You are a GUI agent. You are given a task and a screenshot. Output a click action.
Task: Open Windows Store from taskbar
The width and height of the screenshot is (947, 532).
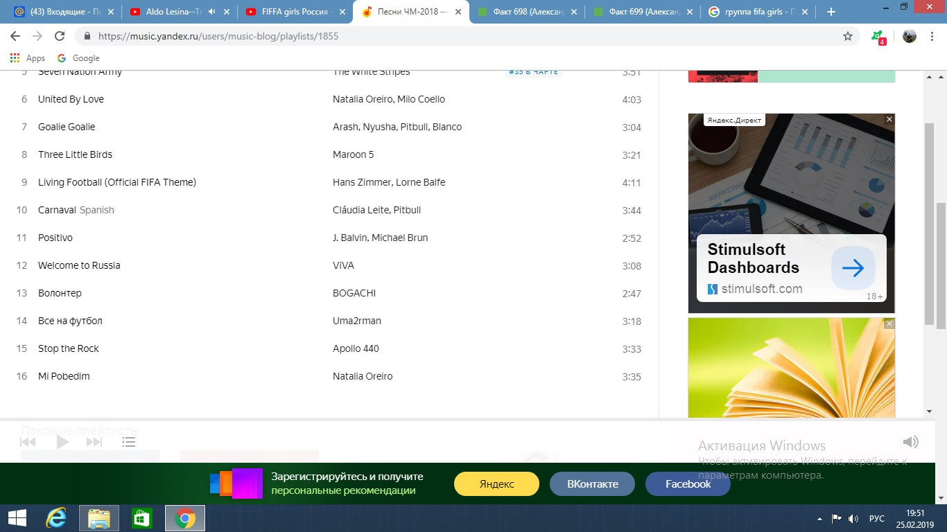[142, 518]
